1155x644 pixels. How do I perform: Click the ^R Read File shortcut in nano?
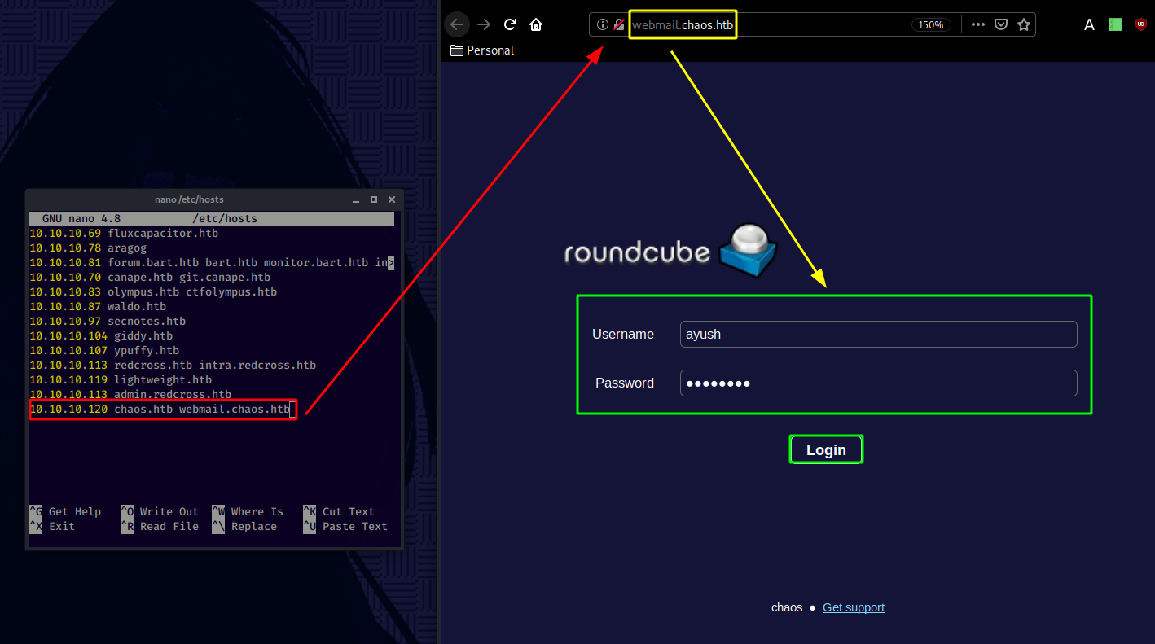pos(160,527)
